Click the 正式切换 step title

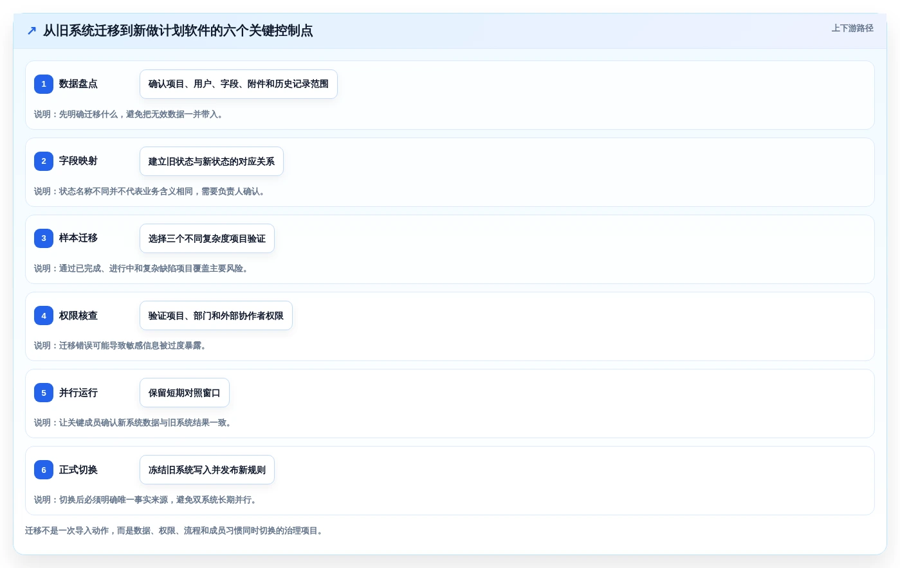(78, 470)
